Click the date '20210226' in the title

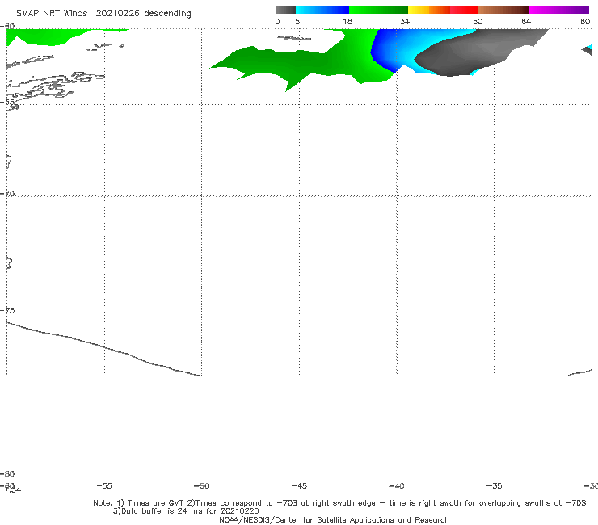[117, 13]
